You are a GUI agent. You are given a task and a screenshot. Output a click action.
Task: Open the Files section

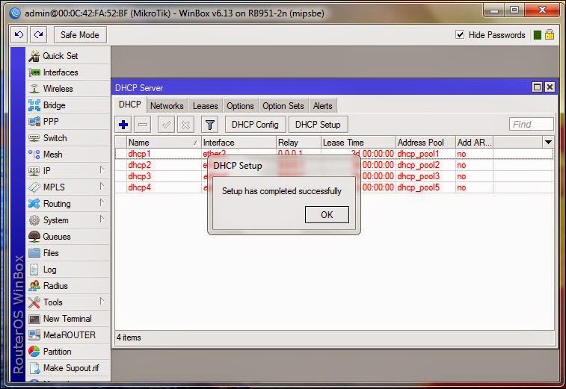click(68, 253)
